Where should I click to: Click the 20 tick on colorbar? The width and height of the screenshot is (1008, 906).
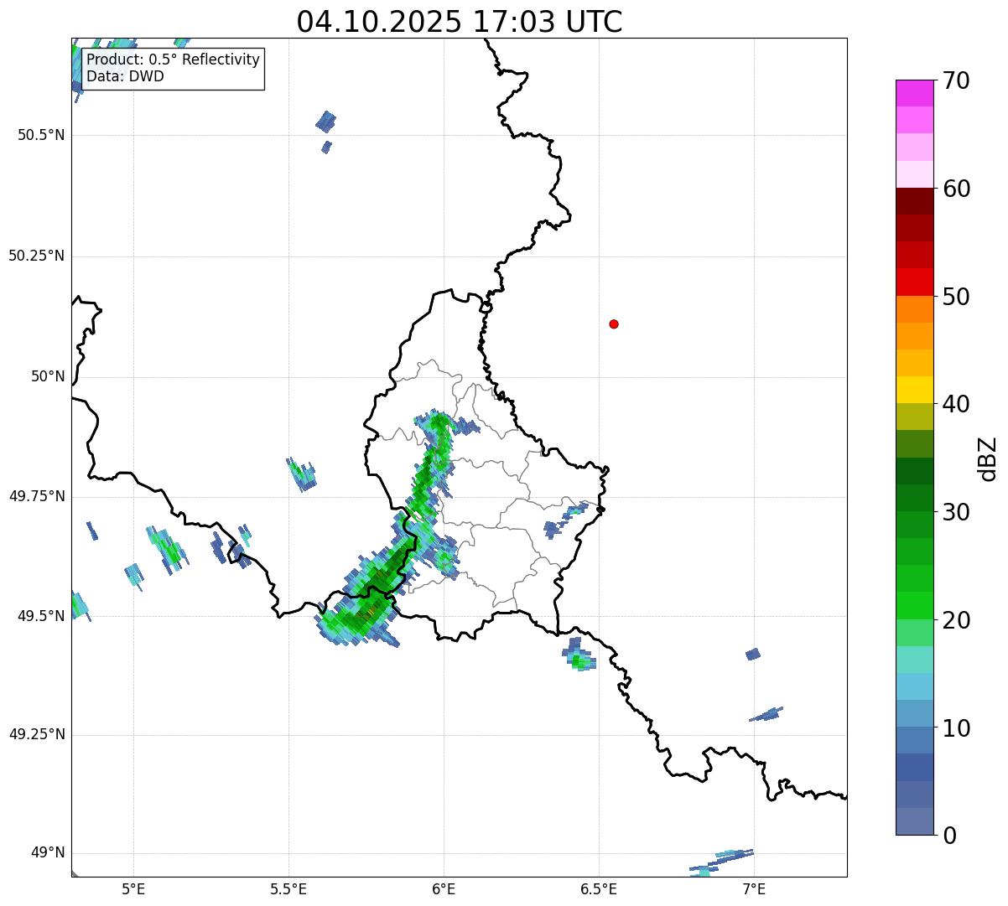pos(956,620)
